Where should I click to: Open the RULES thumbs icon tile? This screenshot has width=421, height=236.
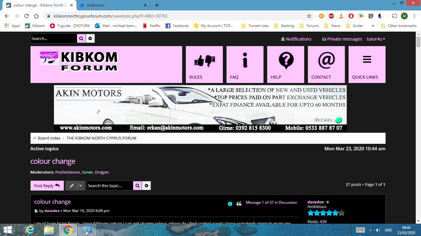pyautogui.click(x=204, y=65)
